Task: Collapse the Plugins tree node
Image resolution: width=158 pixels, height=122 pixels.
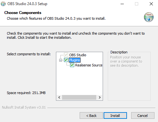Action: click(x=60, y=60)
